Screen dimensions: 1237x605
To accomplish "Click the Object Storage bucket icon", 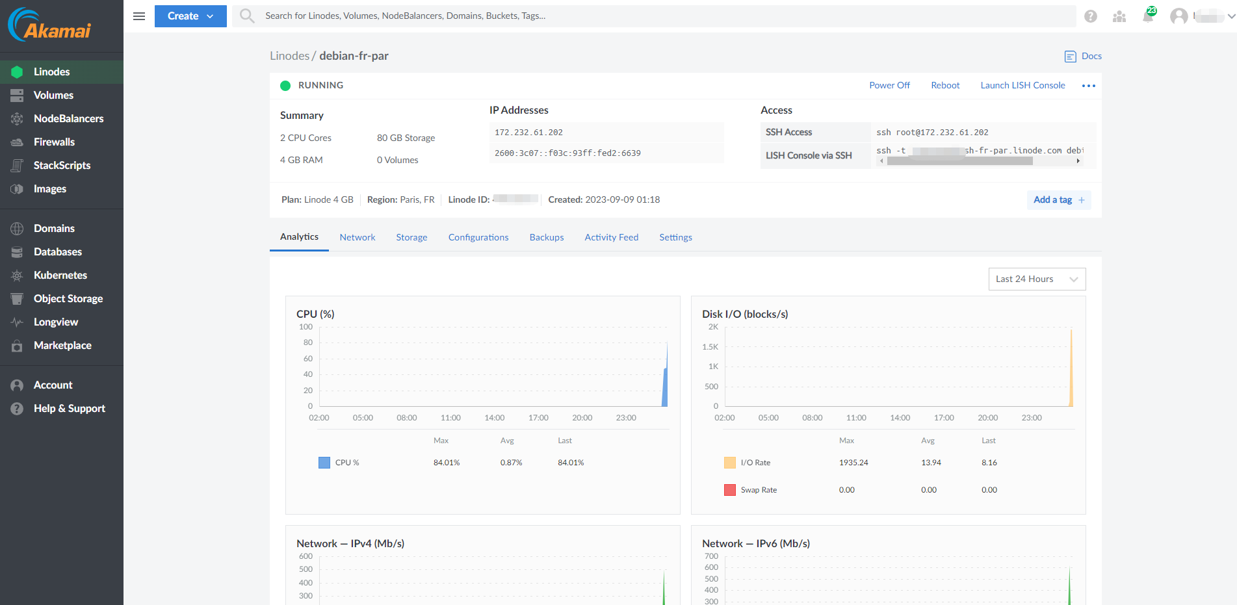I will (17, 298).
